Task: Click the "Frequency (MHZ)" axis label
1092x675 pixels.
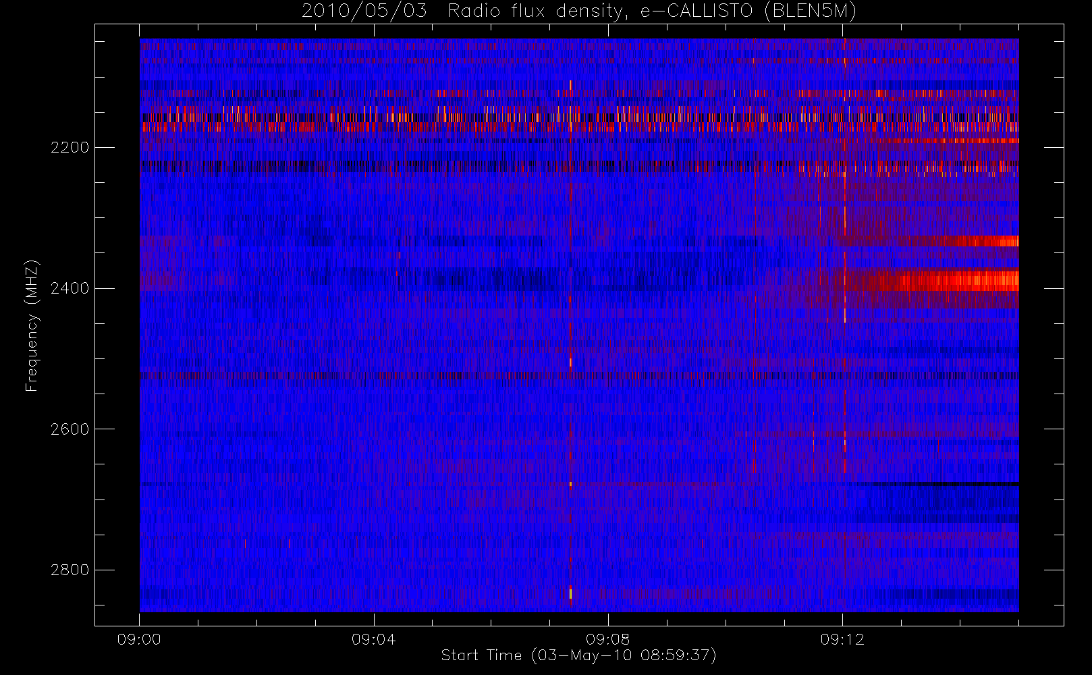Action: pyautogui.click(x=32, y=325)
